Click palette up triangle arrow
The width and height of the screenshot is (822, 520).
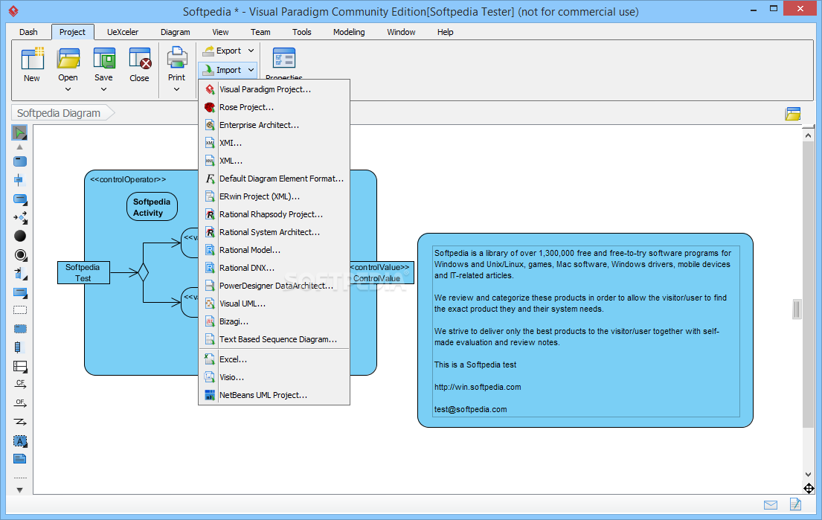(20, 147)
